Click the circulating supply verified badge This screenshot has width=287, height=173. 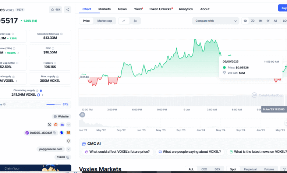tap(41, 91)
